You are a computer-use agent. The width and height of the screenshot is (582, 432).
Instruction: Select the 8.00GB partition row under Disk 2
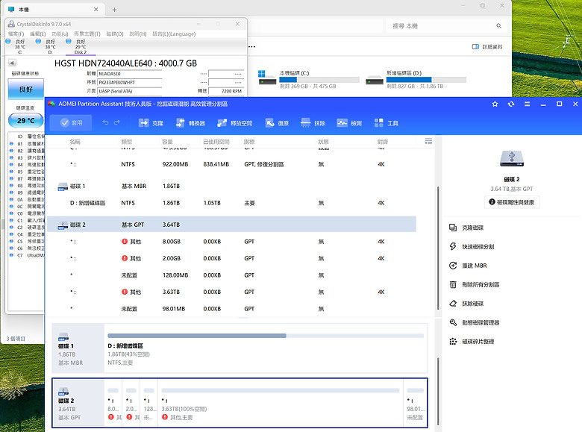(x=231, y=242)
